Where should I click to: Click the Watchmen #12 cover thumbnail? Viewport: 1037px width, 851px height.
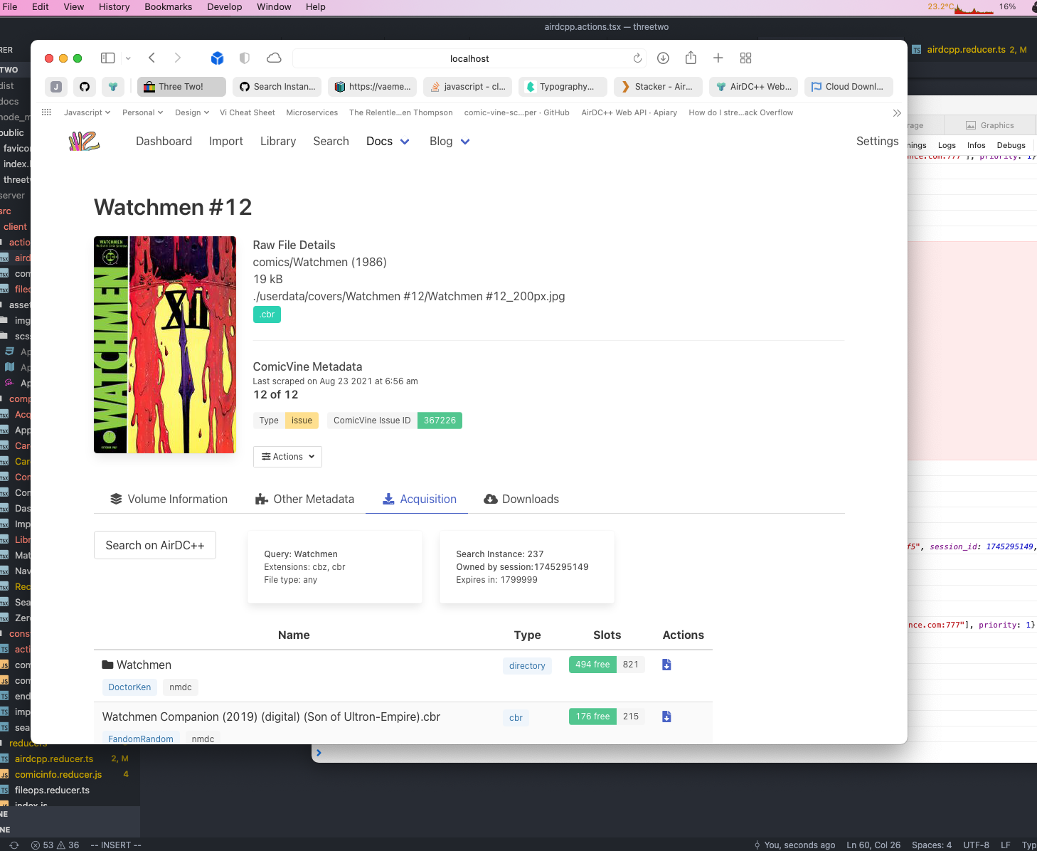165,345
